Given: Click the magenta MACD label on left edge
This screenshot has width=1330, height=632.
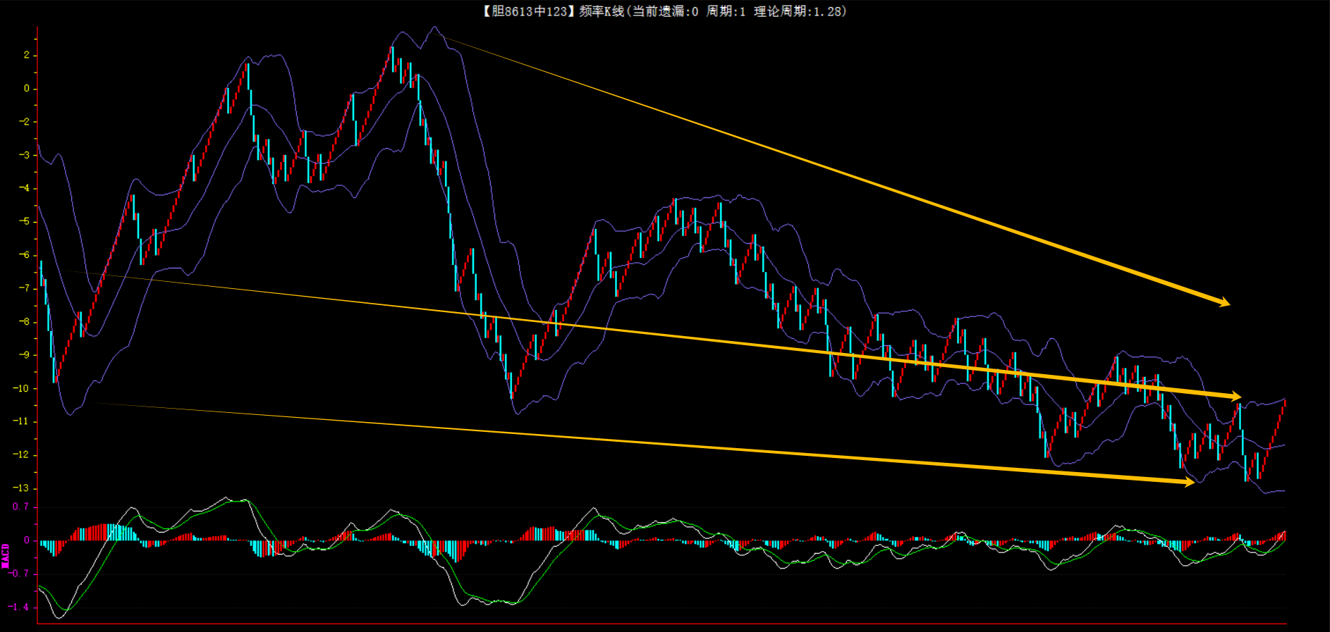Looking at the screenshot, I should click(x=6, y=555).
